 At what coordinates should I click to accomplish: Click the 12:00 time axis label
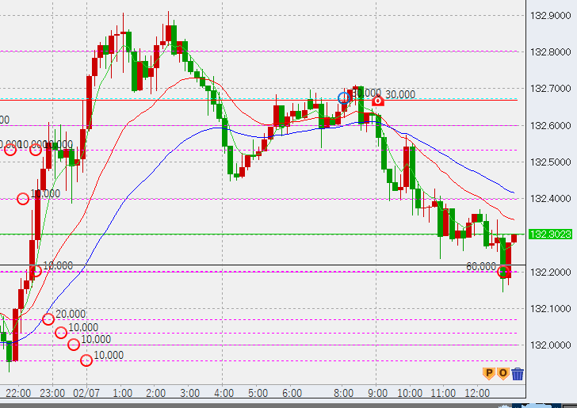coord(477,393)
